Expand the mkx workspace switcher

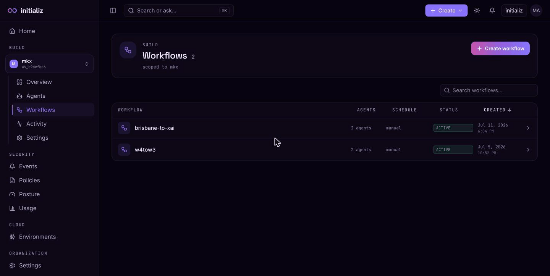tap(50, 64)
